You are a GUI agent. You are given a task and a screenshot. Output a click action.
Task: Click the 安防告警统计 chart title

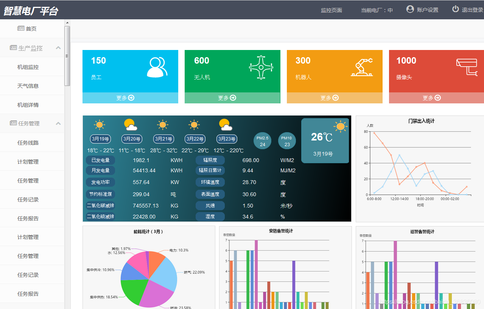[x=281, y=231]
